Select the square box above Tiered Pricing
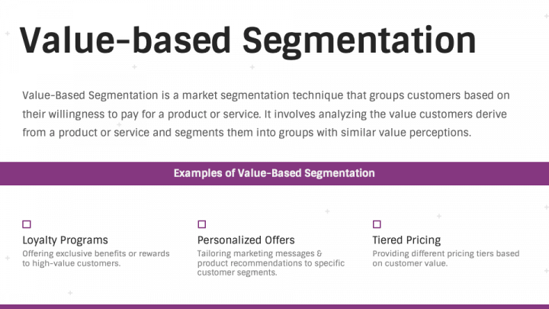The image size is (549, 309). pos(377,224)
